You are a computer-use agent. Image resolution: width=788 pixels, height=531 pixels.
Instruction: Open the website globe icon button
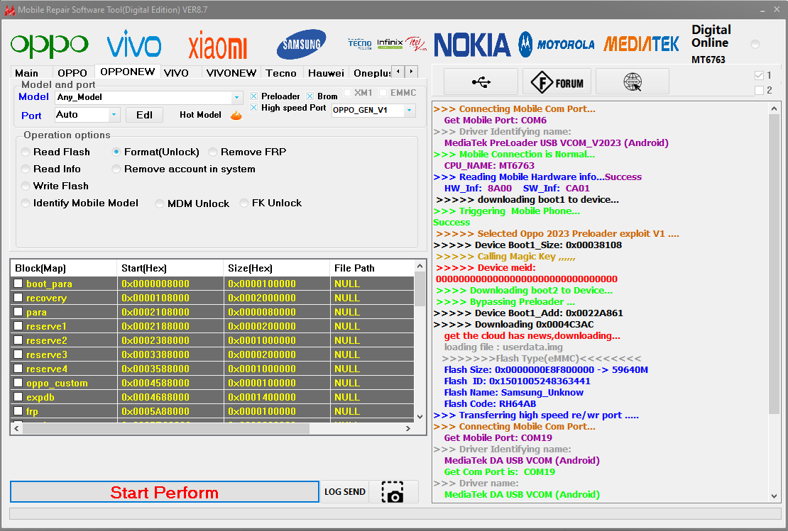coord(633,82)
